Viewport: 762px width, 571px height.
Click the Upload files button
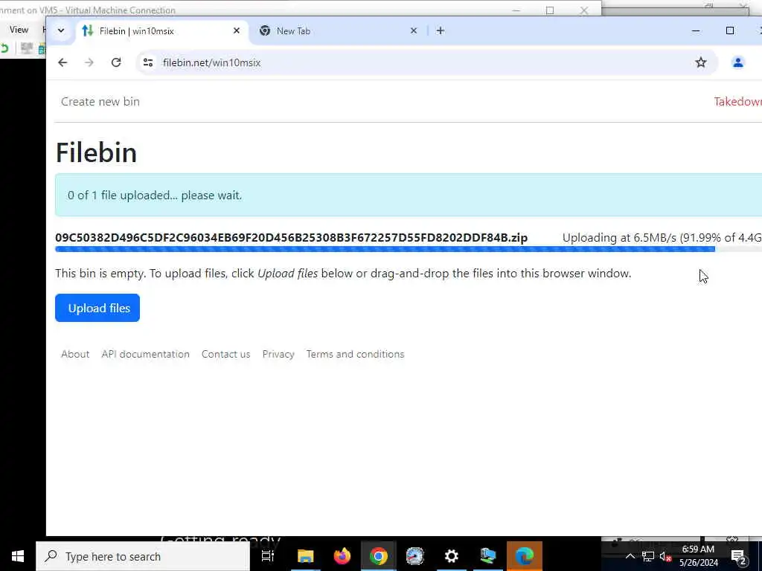(97, 308)
